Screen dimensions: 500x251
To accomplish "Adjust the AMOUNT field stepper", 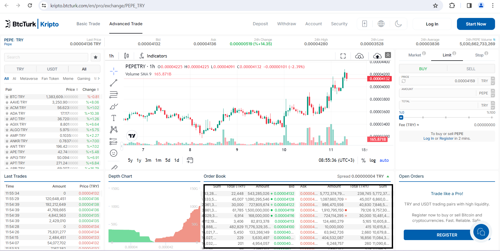I will coord(493,93).
